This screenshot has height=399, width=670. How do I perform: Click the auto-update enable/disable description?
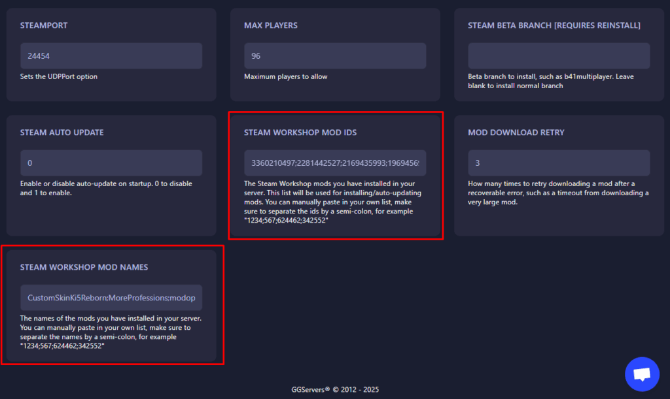[106, 188]
